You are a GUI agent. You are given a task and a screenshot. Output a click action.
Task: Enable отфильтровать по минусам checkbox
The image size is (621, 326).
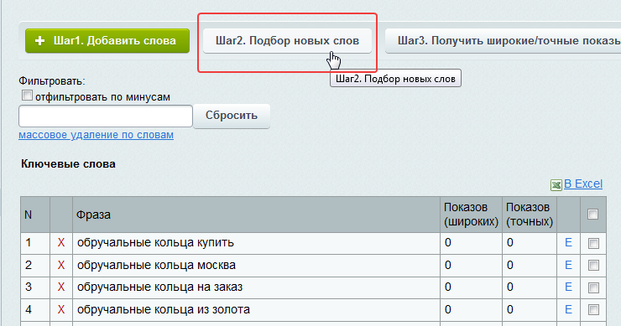(27, 96)
